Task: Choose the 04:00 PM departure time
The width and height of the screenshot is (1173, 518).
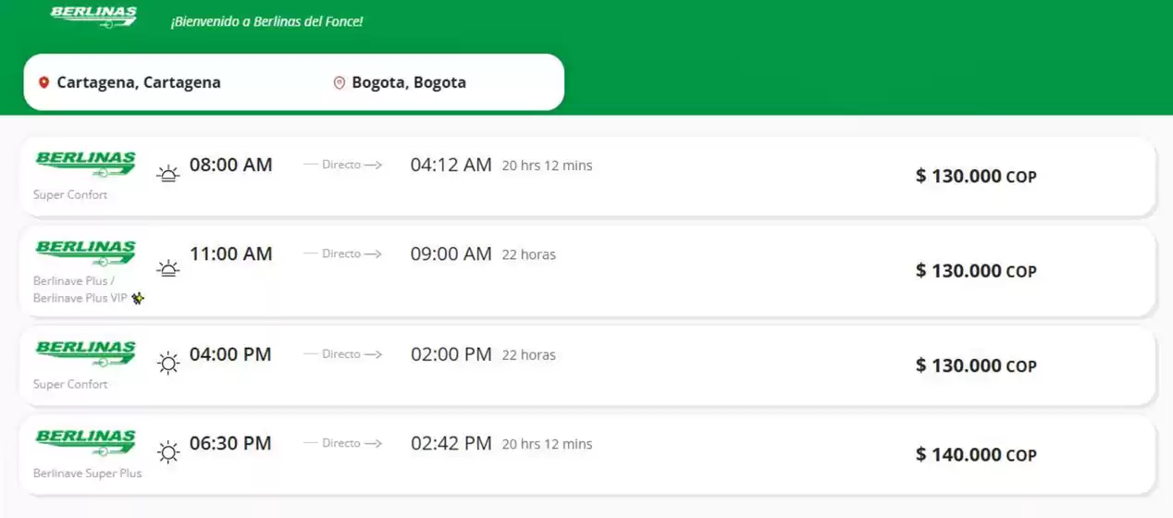Action: point(230,354)
